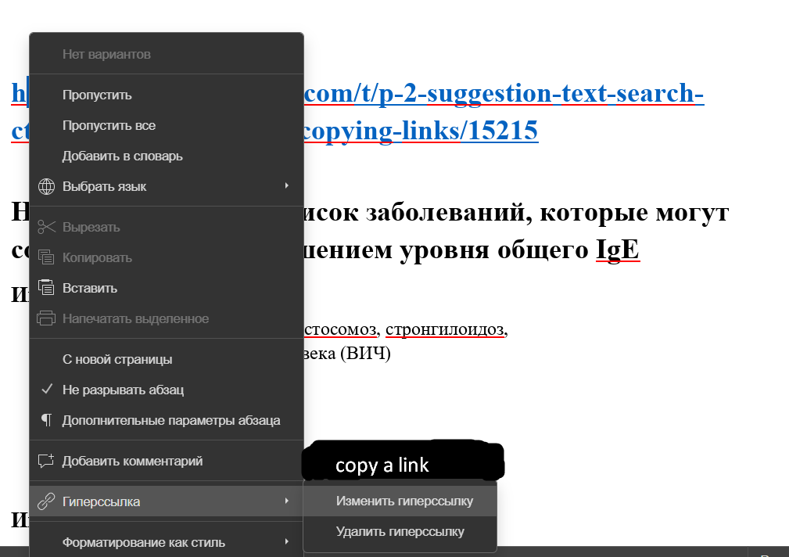This screenshot has height=557, width=789.
Task: Open the hyperlink ending copying-links/15215
Action: 421,131
